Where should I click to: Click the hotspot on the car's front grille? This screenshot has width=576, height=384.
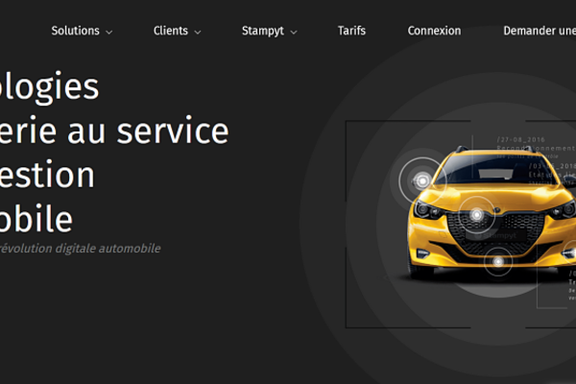(x=477, y=214)
